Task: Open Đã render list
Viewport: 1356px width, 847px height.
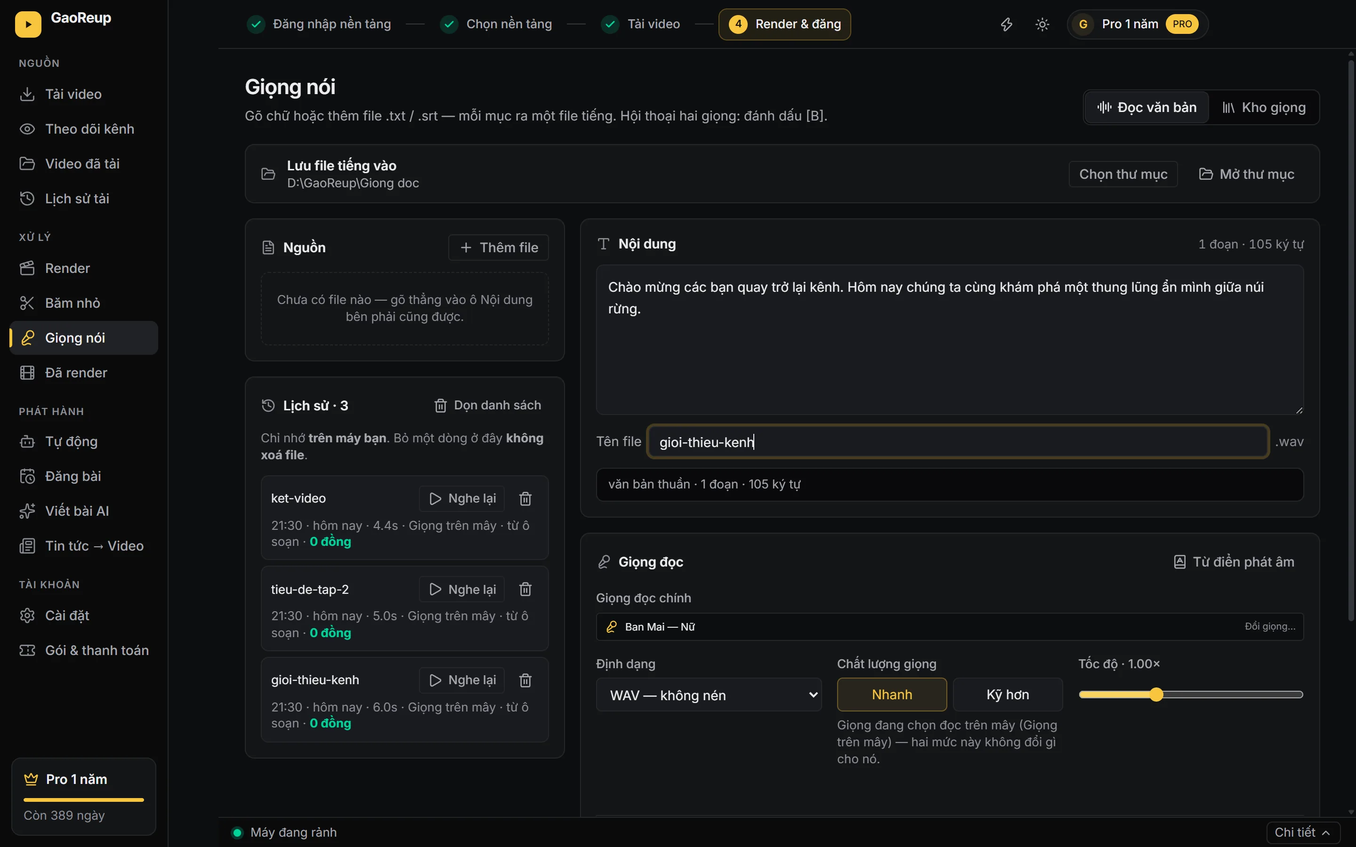Action: coord(84,373)
